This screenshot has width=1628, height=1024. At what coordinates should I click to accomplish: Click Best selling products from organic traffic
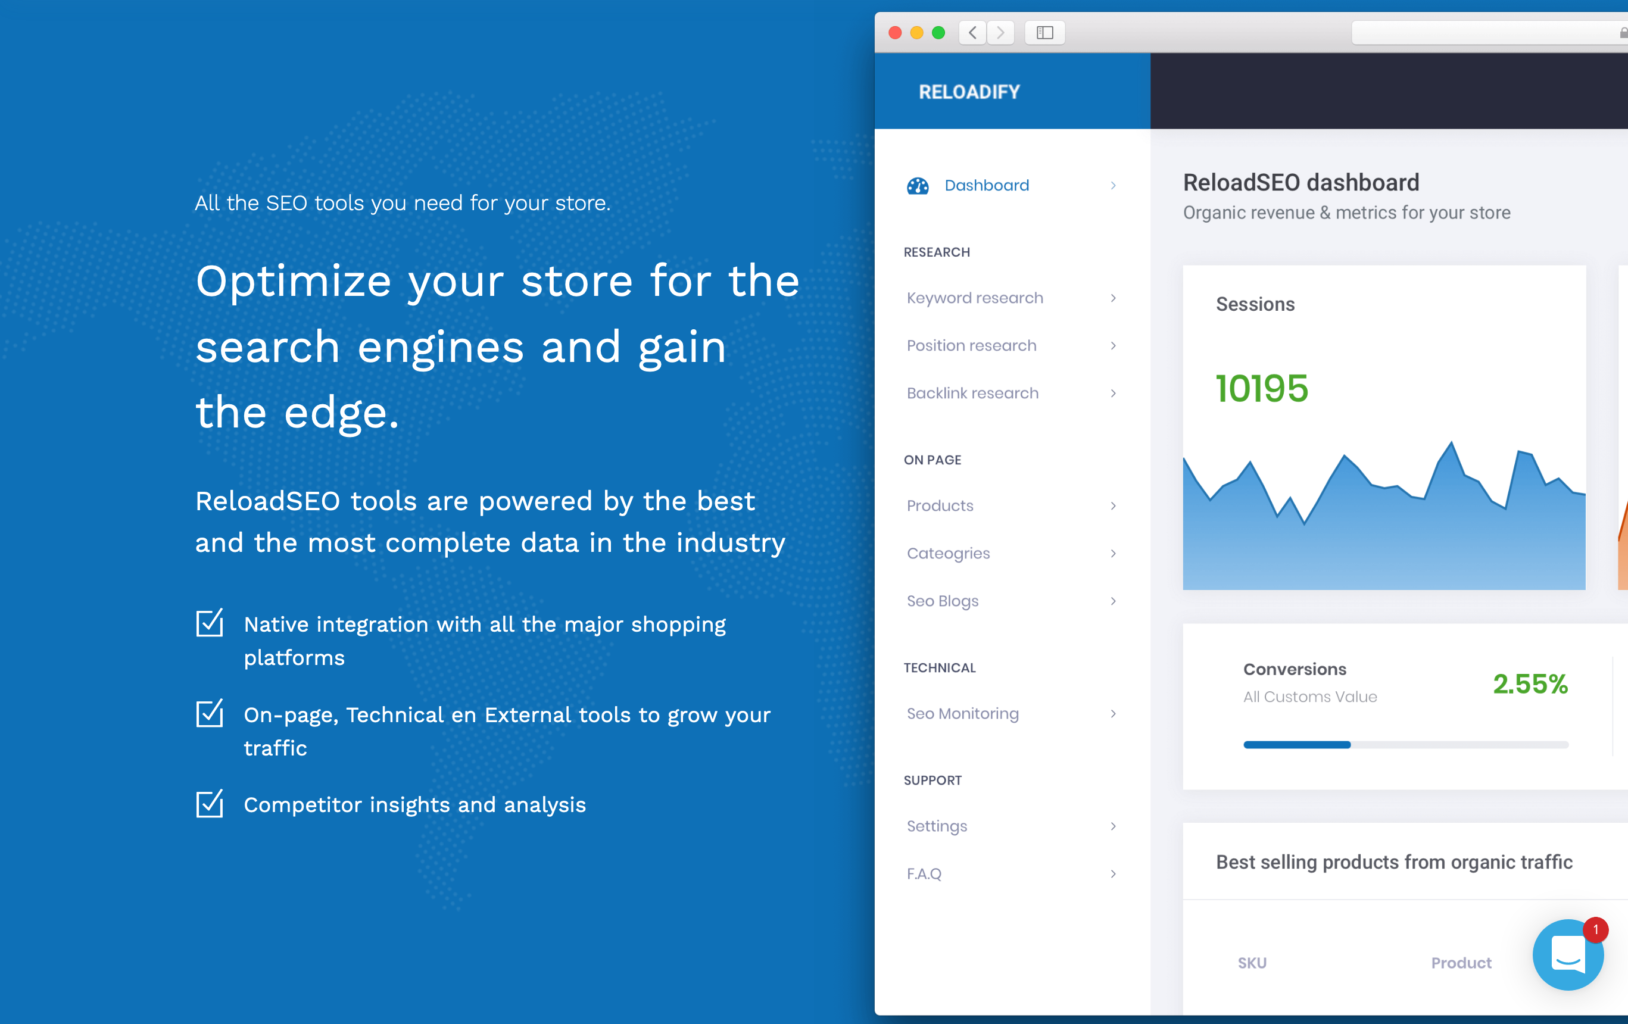coord(1394,862)
